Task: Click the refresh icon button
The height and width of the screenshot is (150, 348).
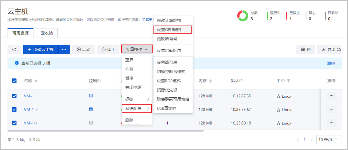Action: (14, 49)
